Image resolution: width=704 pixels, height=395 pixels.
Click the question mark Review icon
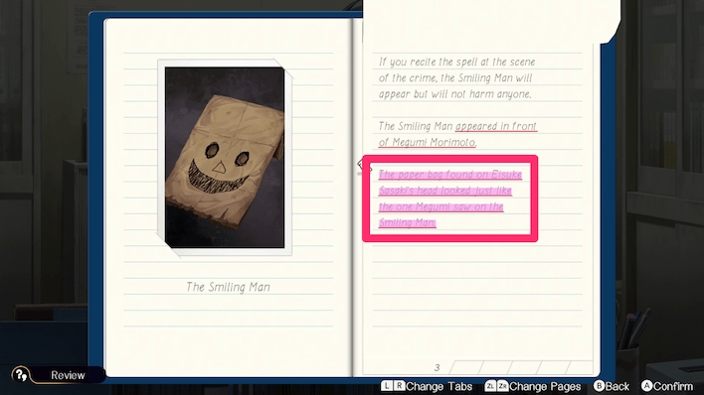pos(20,375)
